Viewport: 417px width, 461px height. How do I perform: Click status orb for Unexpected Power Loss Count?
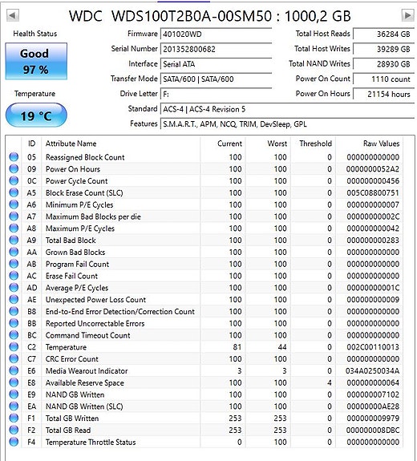click(x=14, y=299)
